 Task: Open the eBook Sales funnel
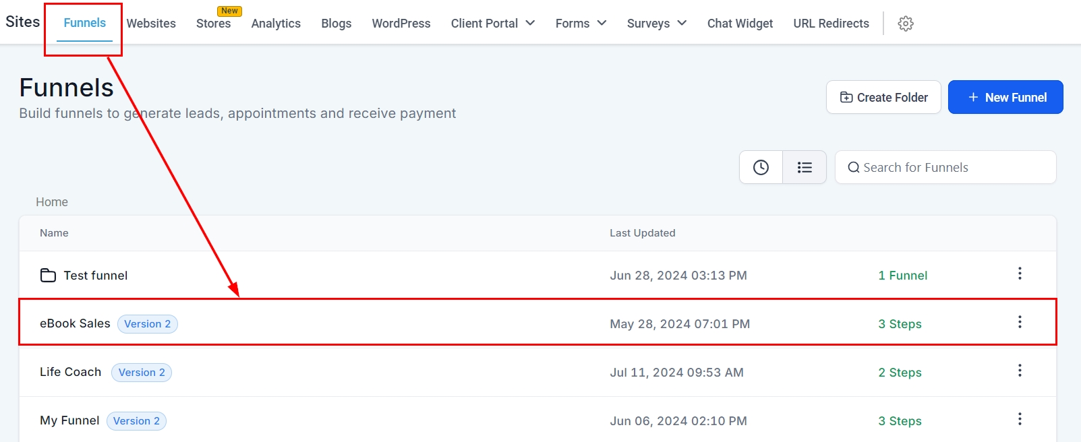[x=75, y=323]
